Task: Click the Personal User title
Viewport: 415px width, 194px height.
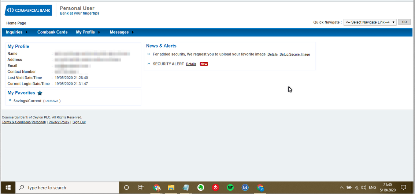Action: click(x=77, y=8)
